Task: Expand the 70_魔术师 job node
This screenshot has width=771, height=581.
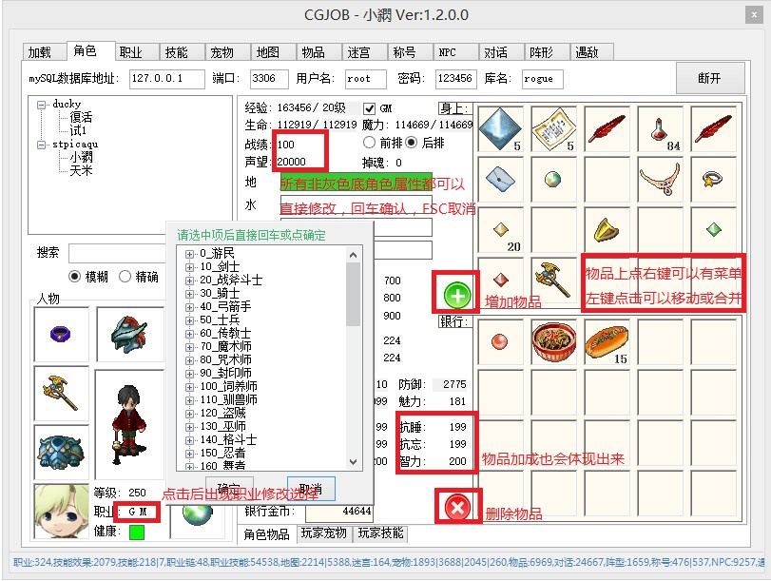Action: [x=190, y=347]
